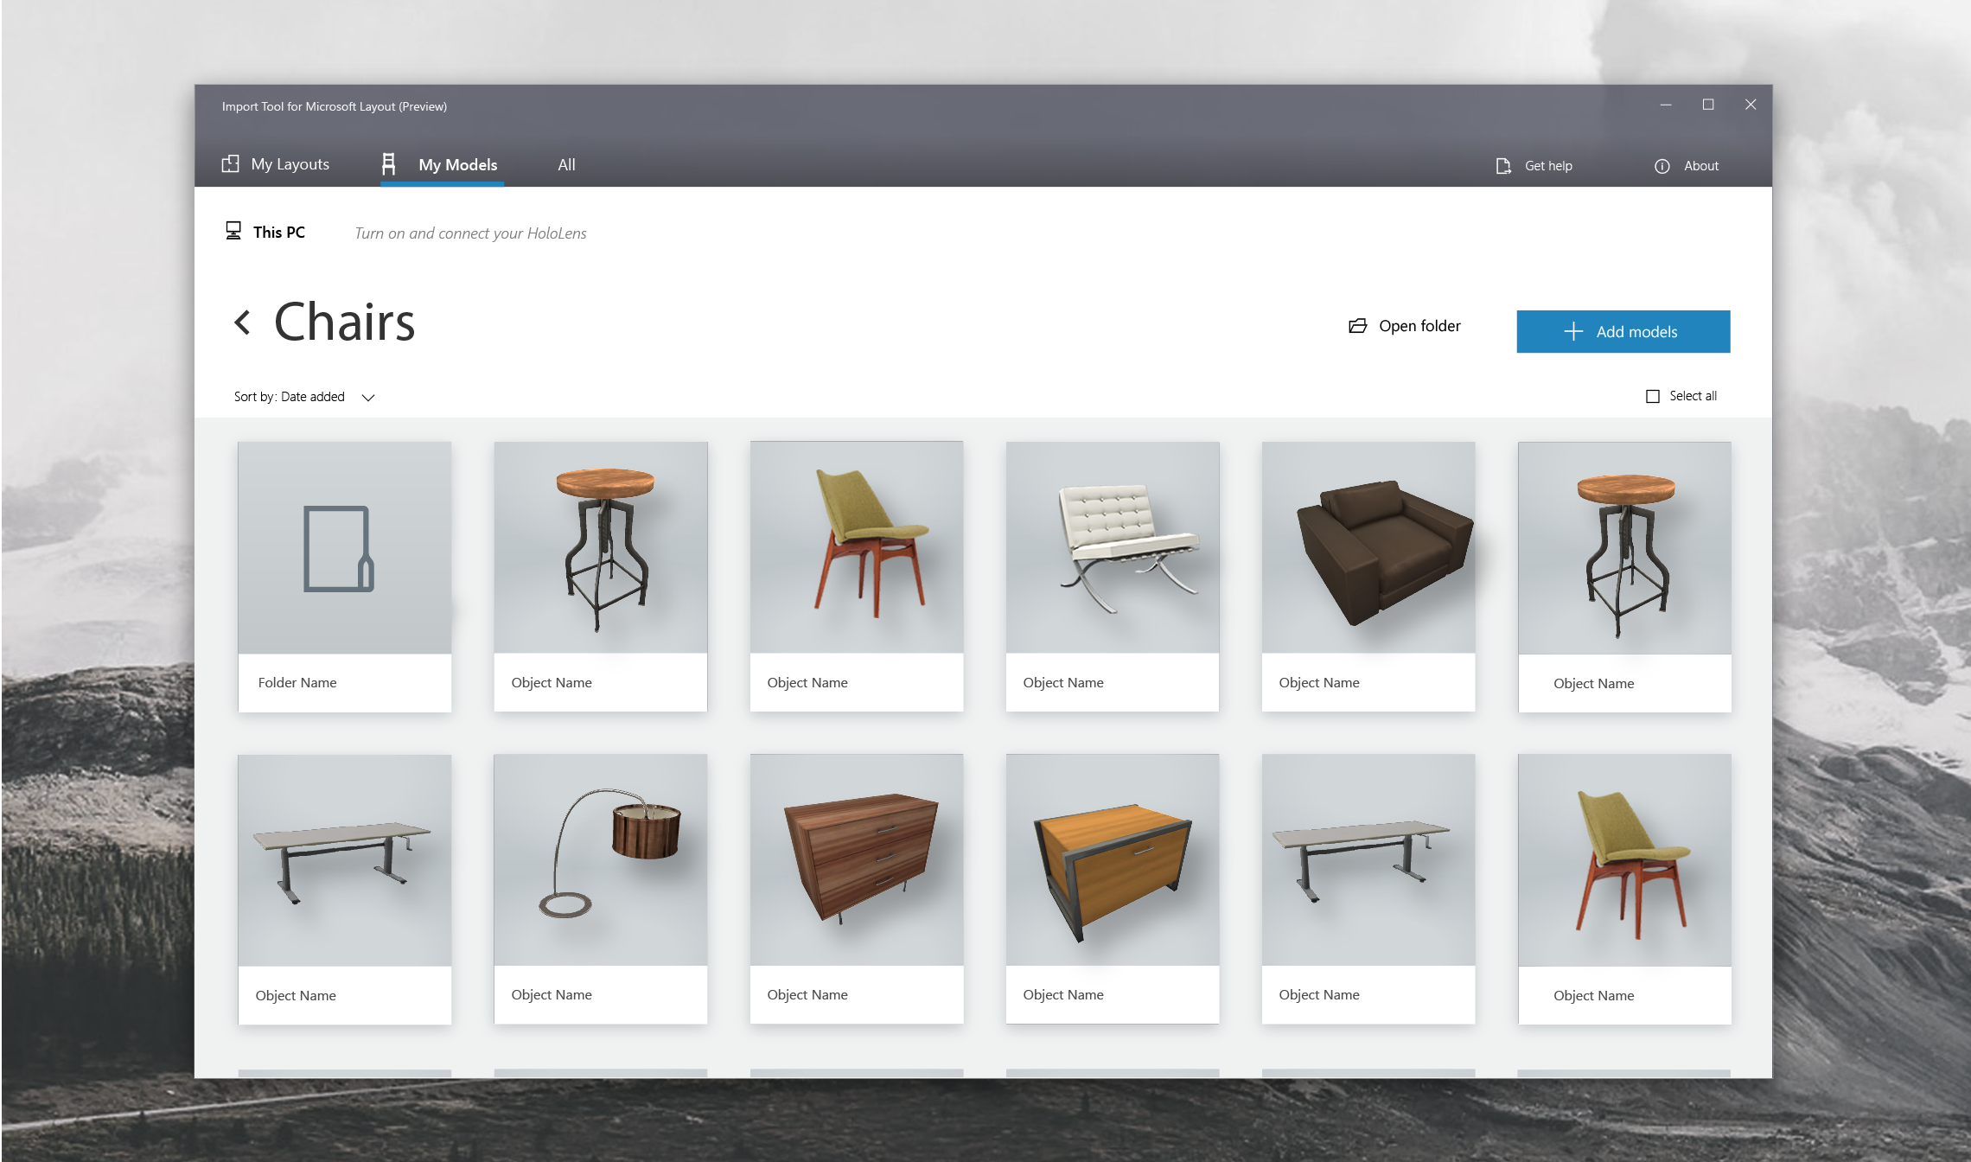Click the Open folder icon
The image size is (1971, 1162).
[1358, 326]
